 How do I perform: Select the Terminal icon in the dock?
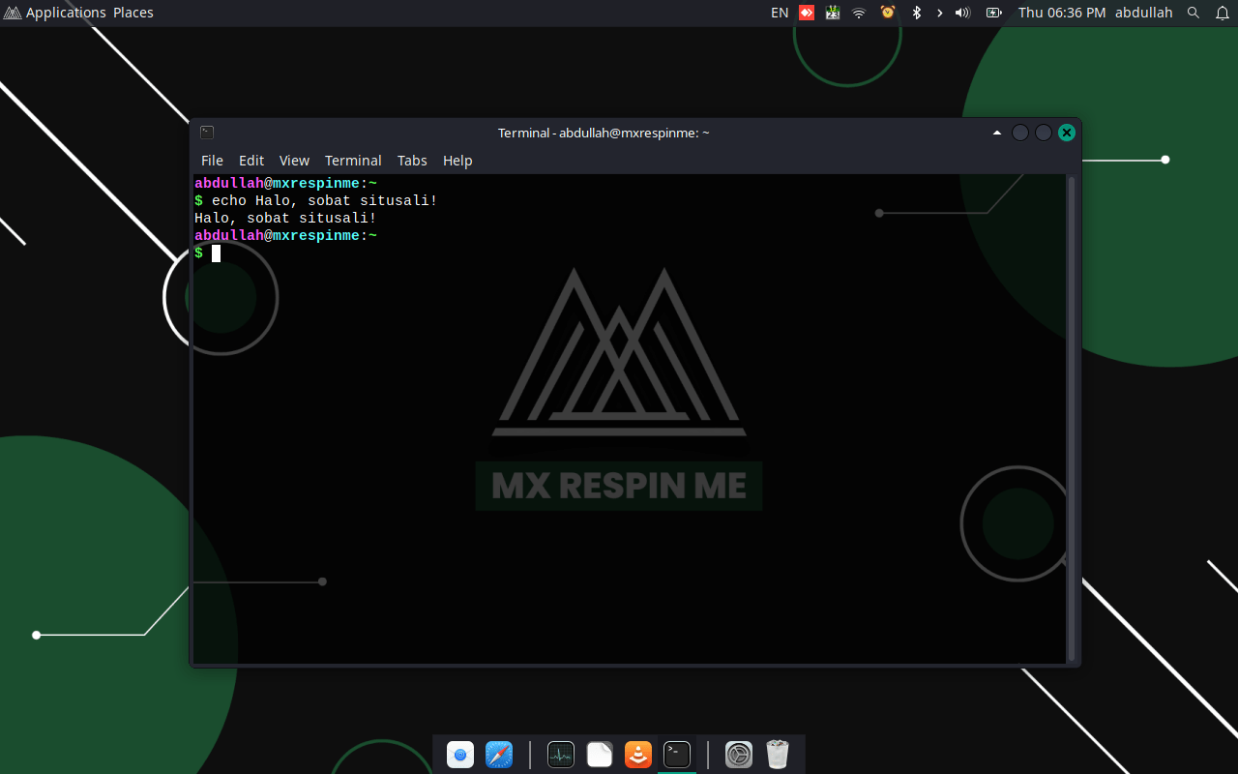[x=677, y=755]
